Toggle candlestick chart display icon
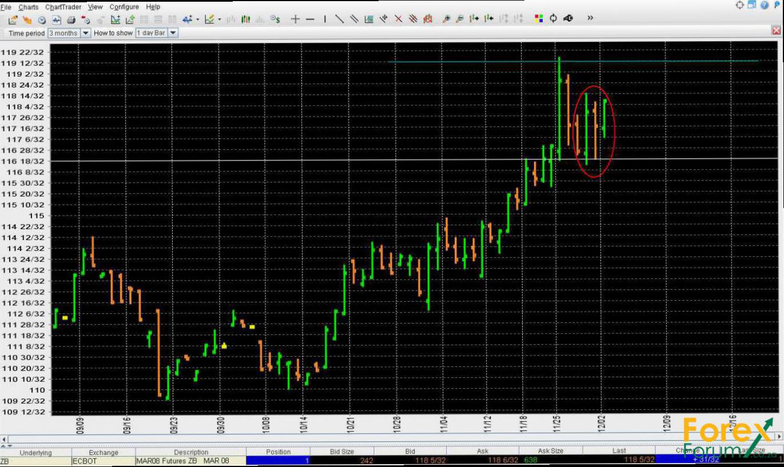This screenshot has width=784, height=467. click(246, 19)
